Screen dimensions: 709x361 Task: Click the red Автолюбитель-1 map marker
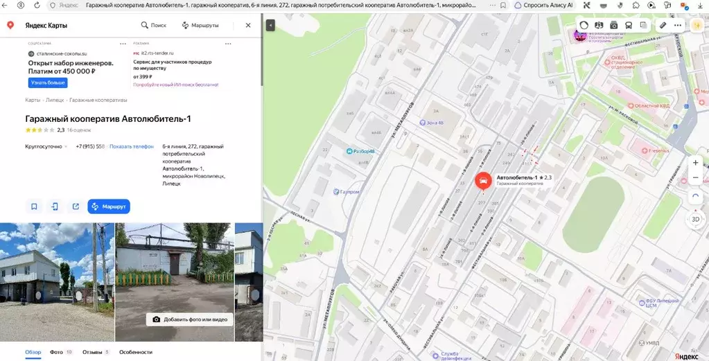(x=483, y=181)
